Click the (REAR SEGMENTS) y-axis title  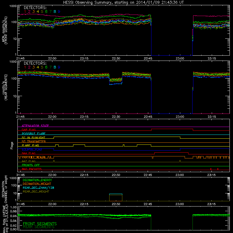coord(6,87)
